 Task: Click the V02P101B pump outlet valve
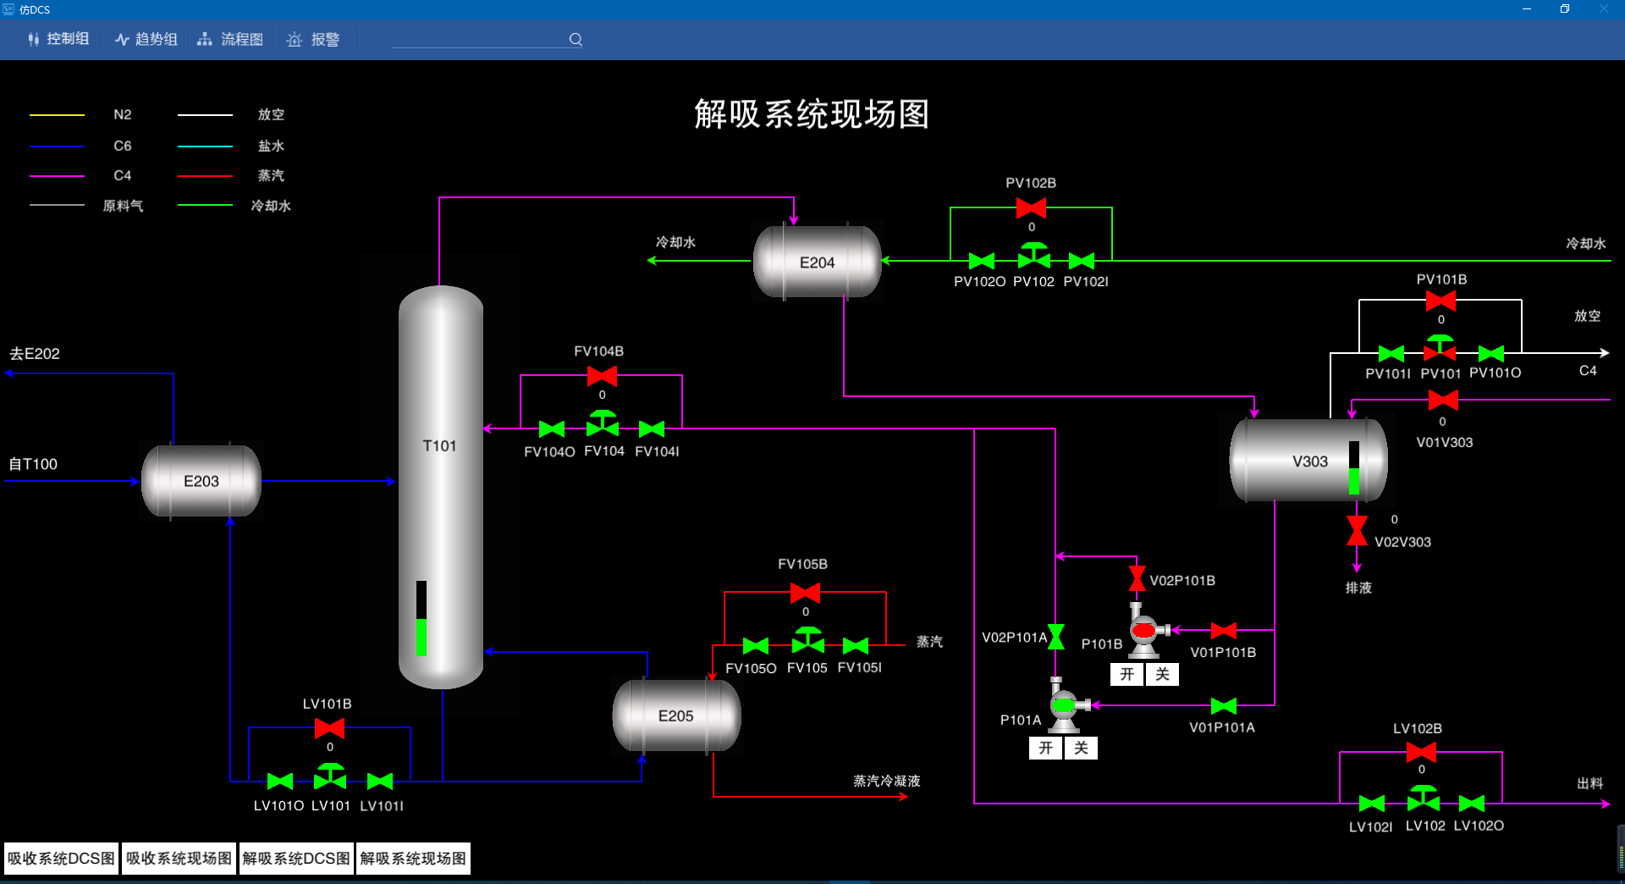click(x=1137, y=579)
